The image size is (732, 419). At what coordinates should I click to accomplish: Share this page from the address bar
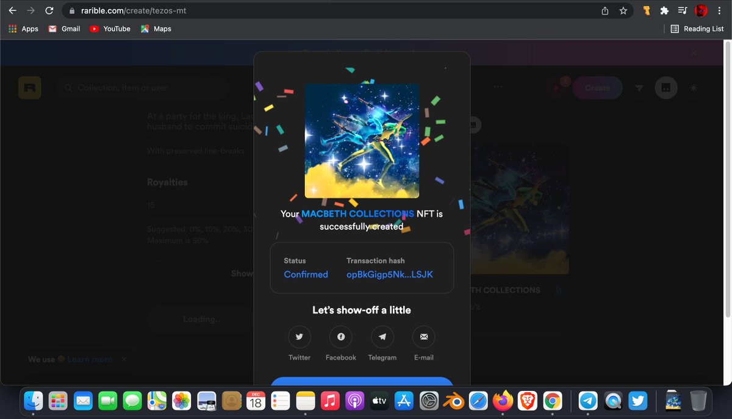[x=605, y=10]
